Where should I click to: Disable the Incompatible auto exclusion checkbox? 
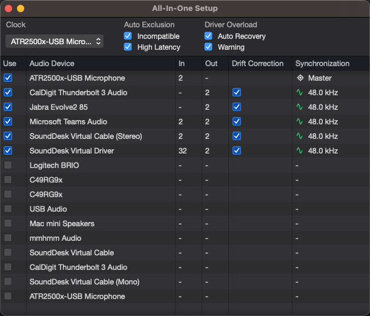coord(128,36)
